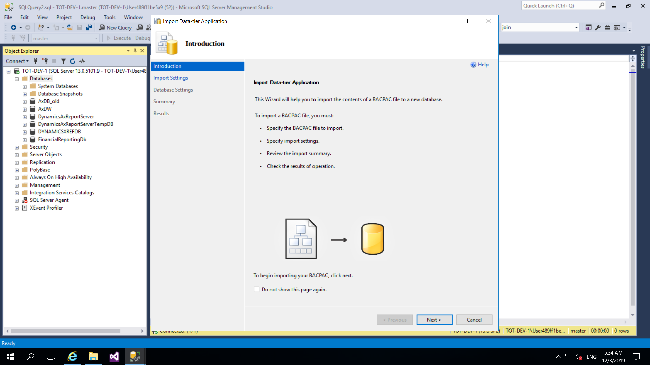Viewport: 650px width, 365px height.
Task: Check 'Do not show this page again'
Action: pyautogui.click(x=257, y=290)
